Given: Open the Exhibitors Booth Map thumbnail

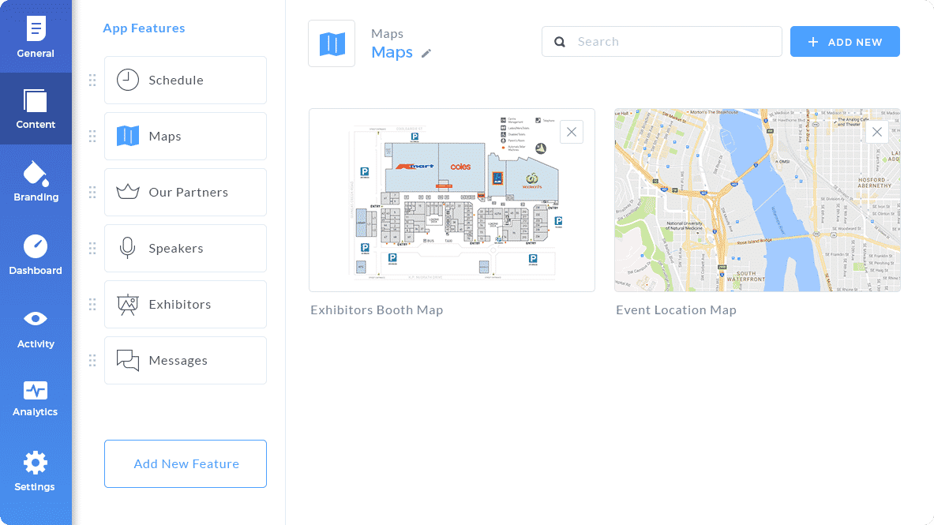Looking at the screenshot, I should [x=452, y=201].
